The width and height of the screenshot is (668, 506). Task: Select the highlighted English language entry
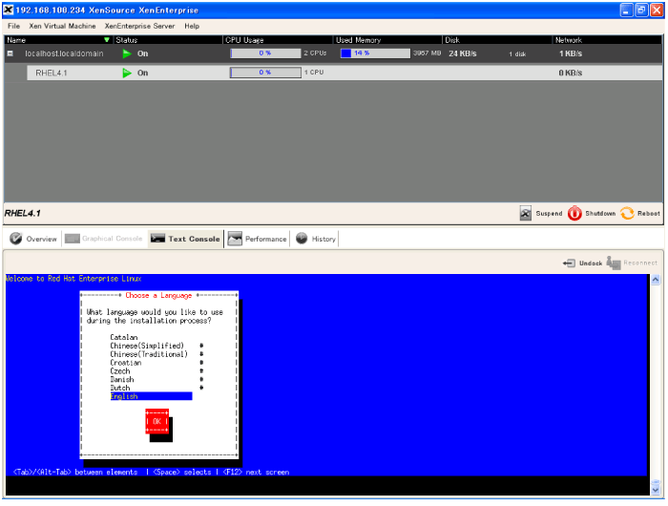[x=151, y=396]
